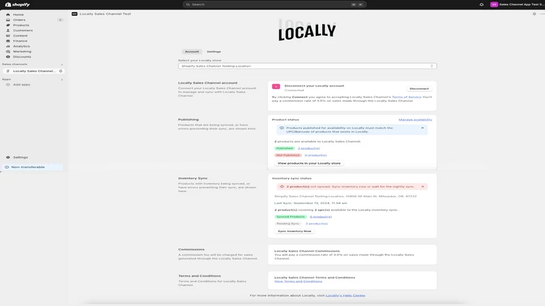545x306 pixels.
Task: Open Synced Products 0 product(s) link
Action: click(320, 217)
